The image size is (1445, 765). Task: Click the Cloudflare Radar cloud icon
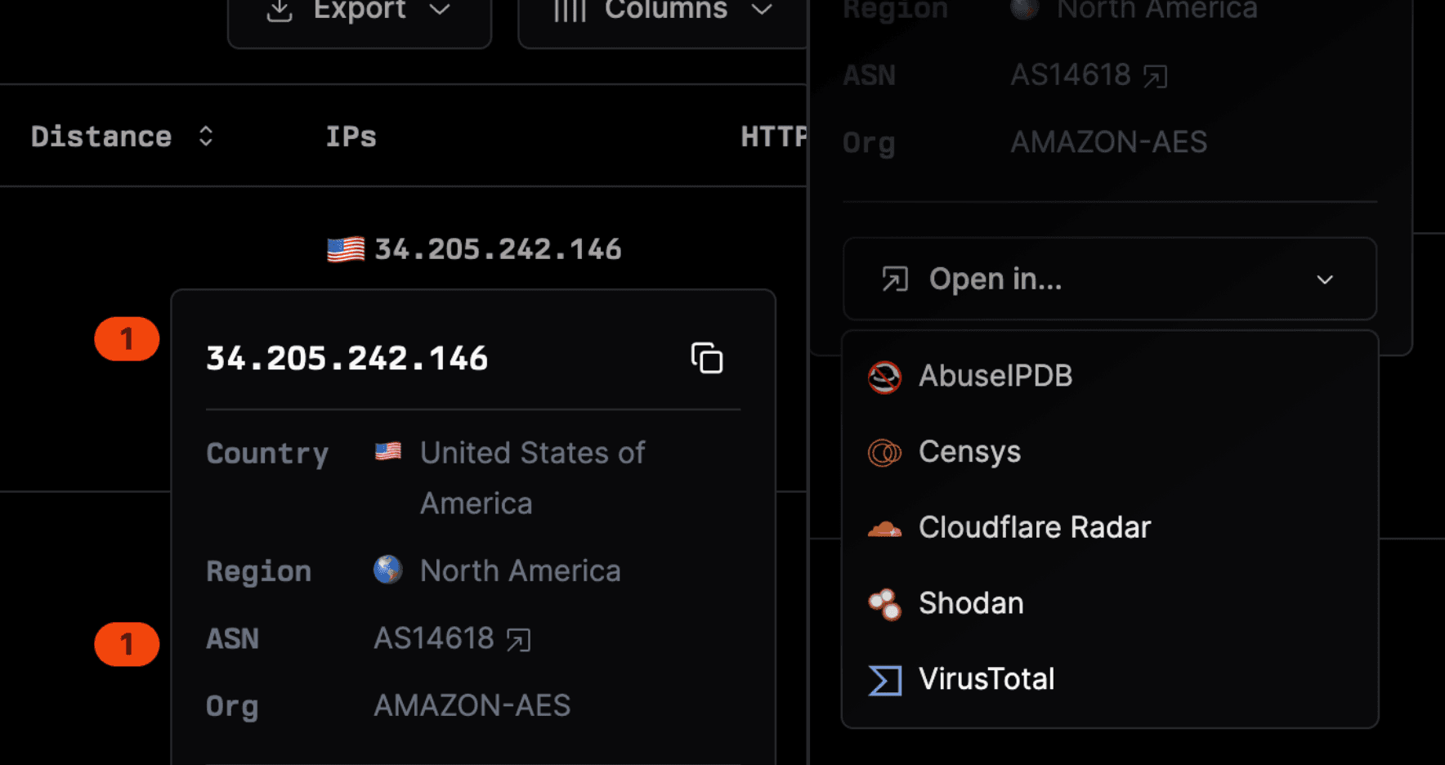point(884,529)
